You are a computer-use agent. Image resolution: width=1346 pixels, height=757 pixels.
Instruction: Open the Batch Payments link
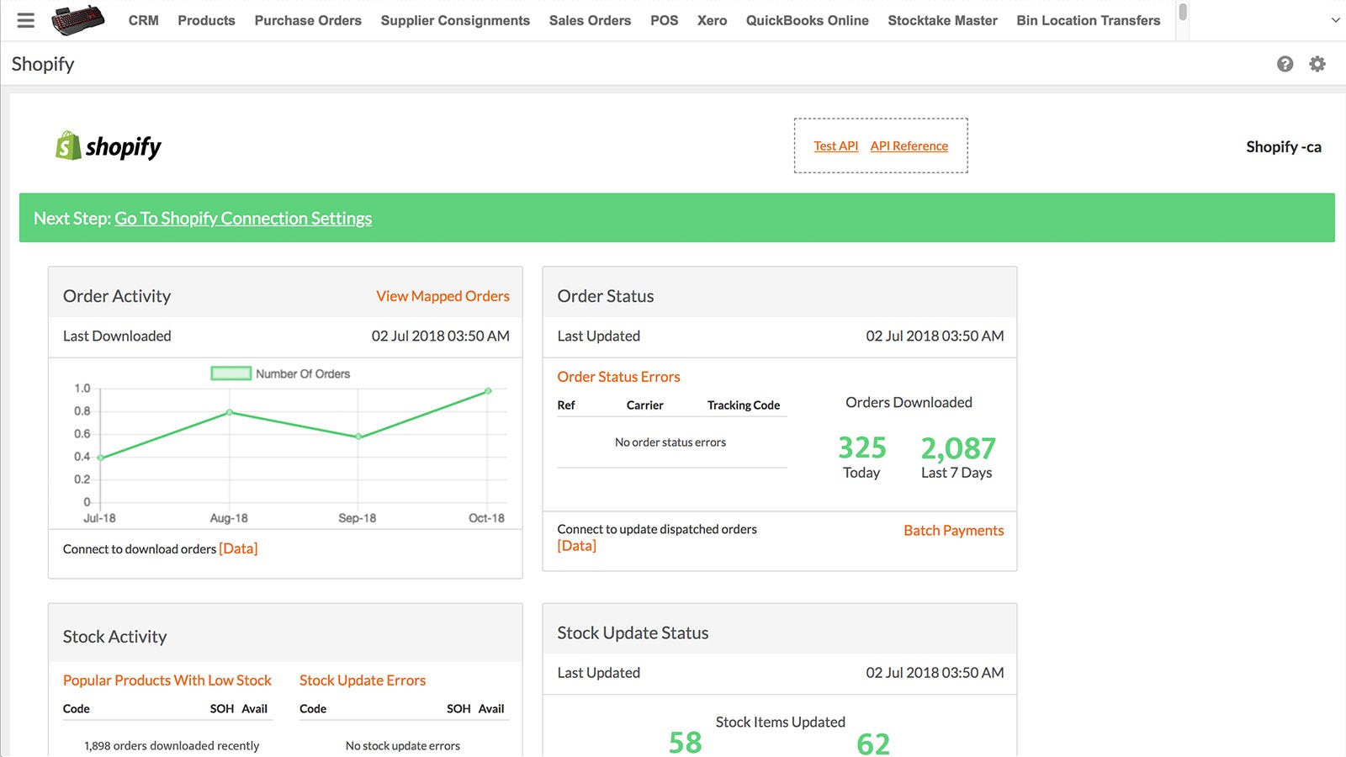pos(953,531)
